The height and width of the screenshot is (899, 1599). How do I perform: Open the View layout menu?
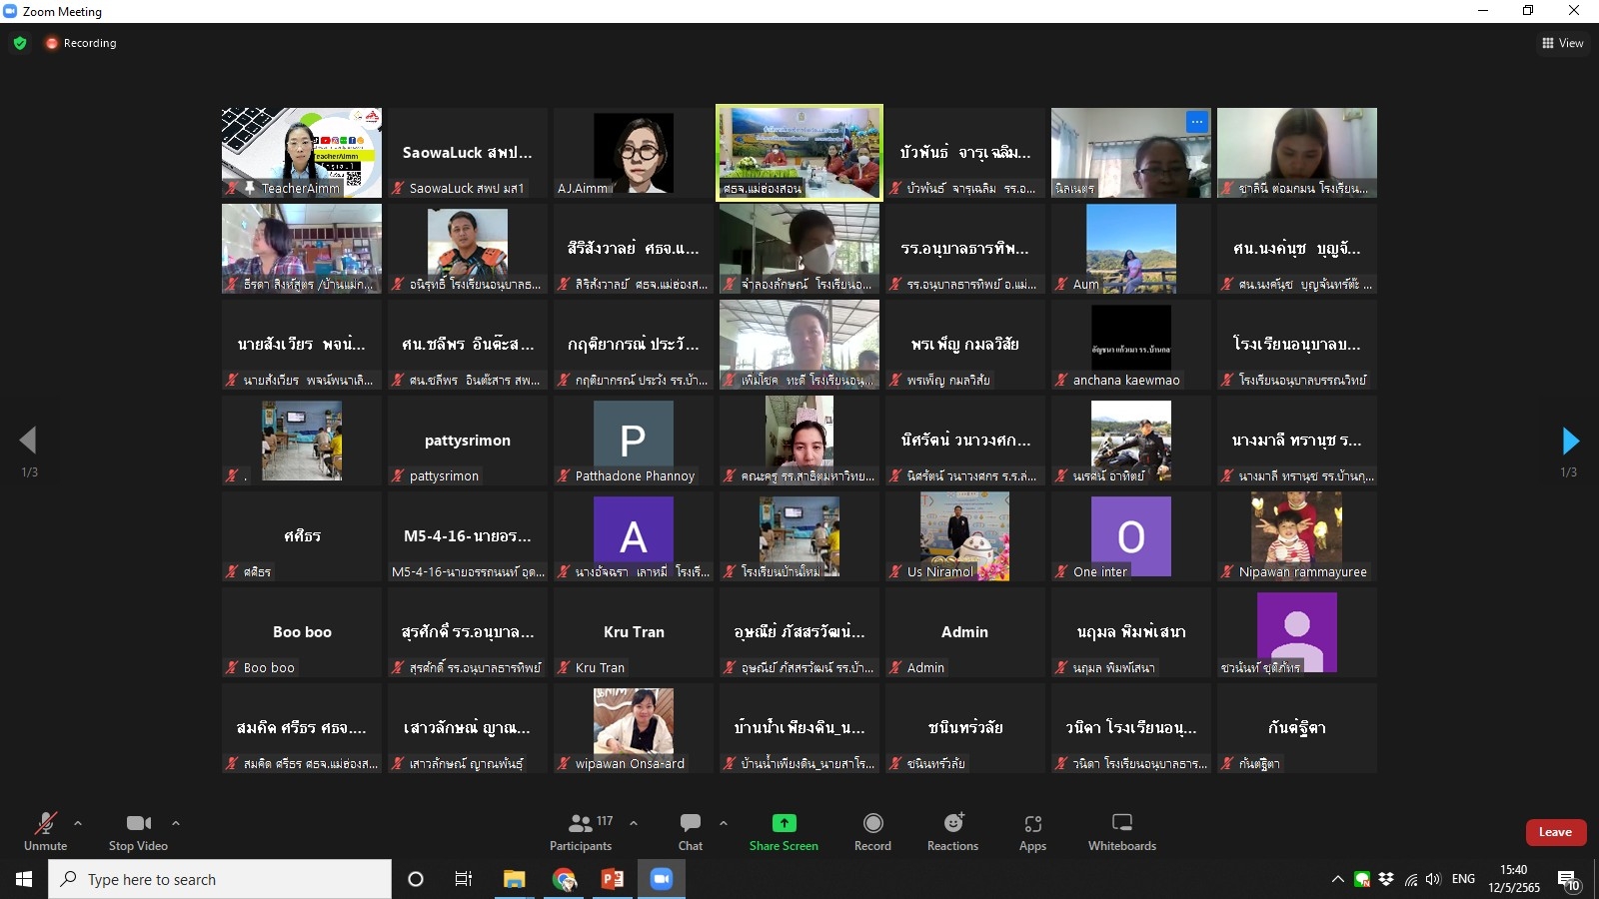click(x=1563, y=43)
